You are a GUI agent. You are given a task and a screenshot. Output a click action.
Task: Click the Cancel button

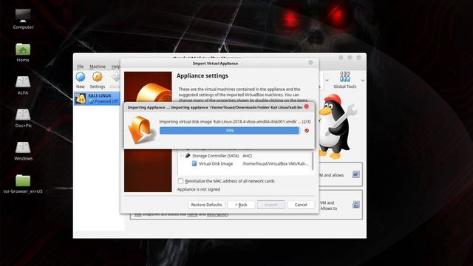(x=301, y=205)
